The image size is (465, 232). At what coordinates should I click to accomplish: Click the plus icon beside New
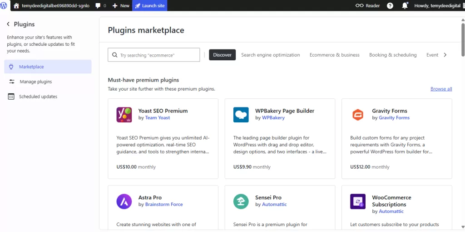115,5
